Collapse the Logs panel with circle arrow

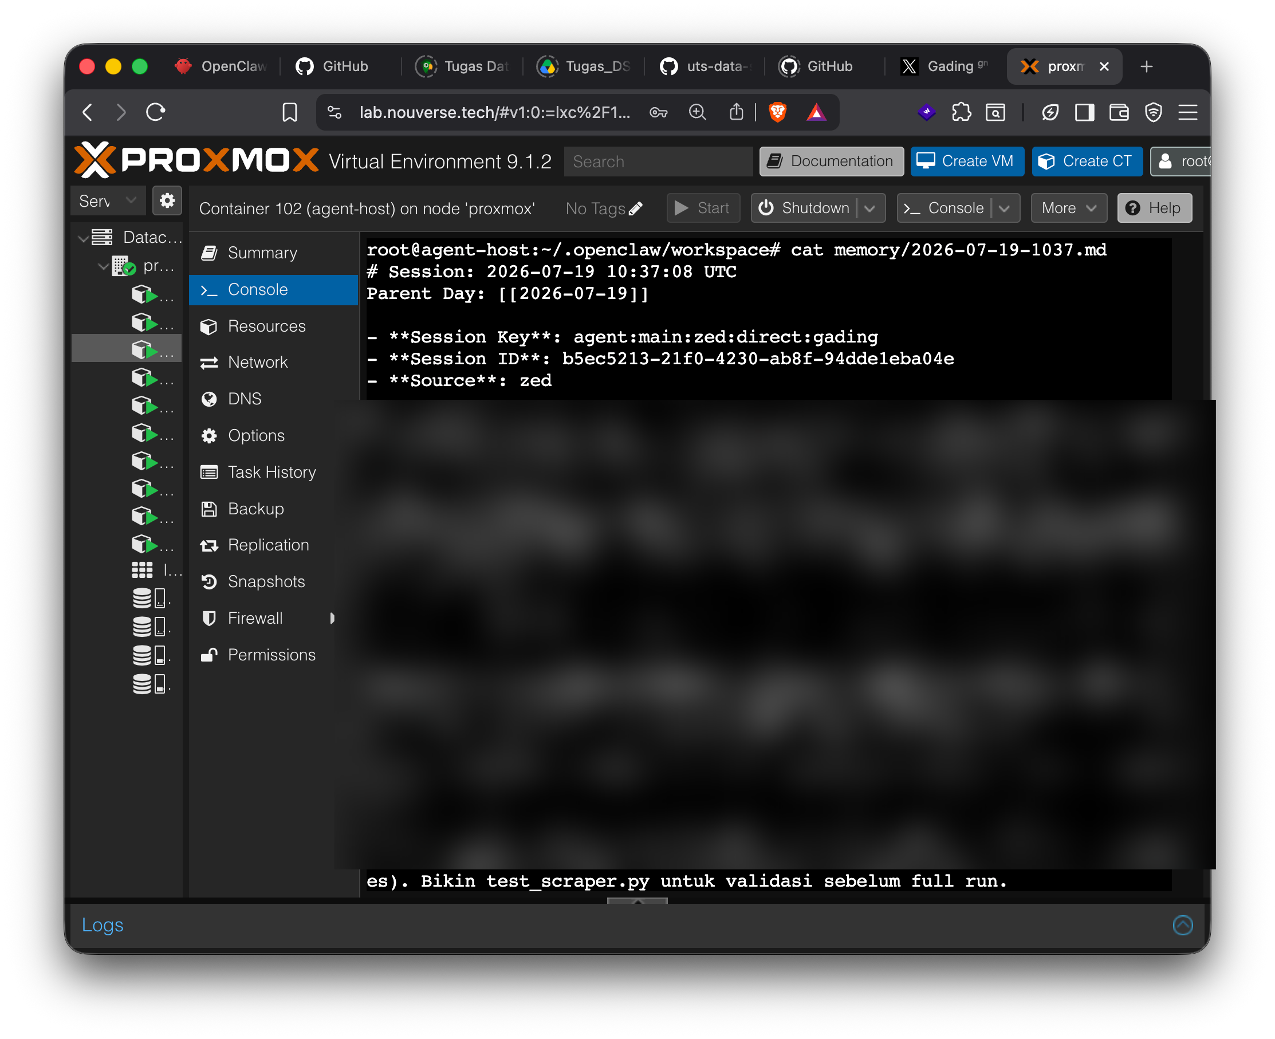click(1183, 924)
